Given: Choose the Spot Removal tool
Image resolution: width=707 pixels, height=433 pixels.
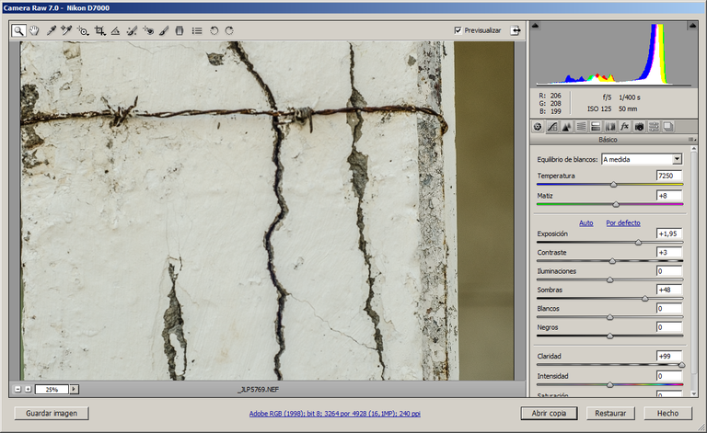Looking at the screenshot, I should click(x=132, y=30).
